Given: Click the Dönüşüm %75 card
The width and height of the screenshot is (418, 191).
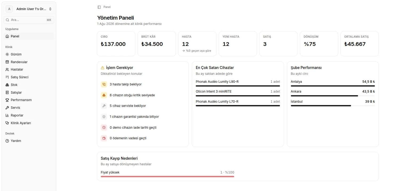Looking at the screenshot, I should pyautogui.click(x=319, y=44).
